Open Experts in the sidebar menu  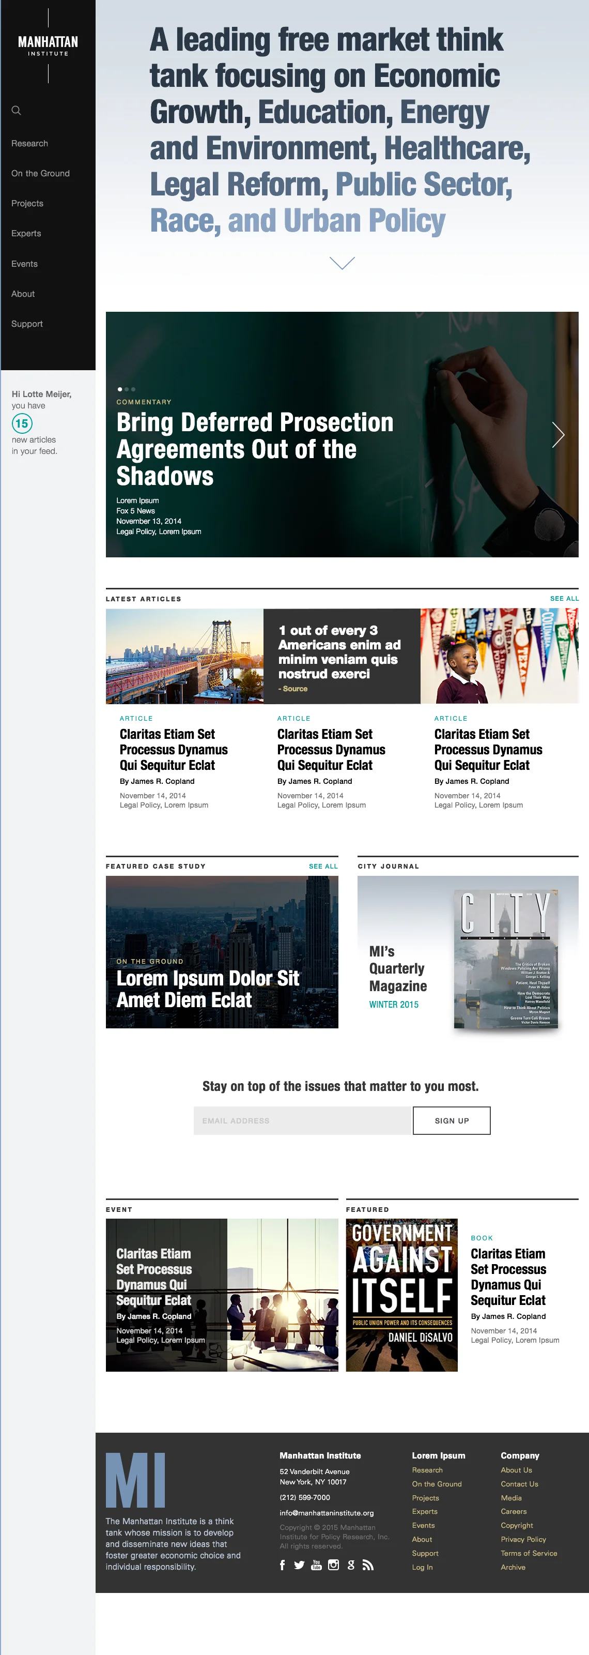click(x=26, y=233)
